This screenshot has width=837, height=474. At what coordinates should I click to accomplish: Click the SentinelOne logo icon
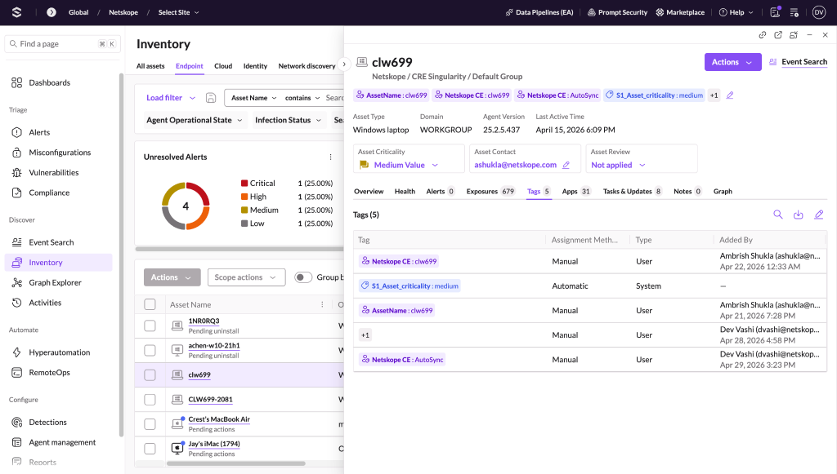click(x=16, y=12)
